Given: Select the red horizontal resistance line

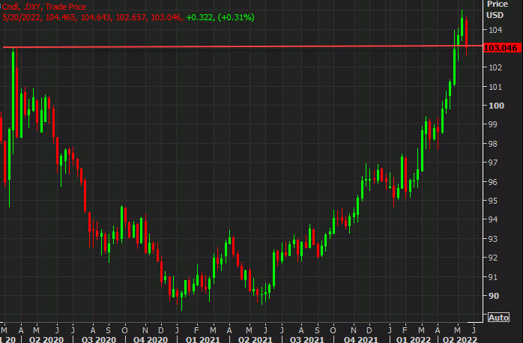Looking at the screenshot, I should [x=225, y=46].
